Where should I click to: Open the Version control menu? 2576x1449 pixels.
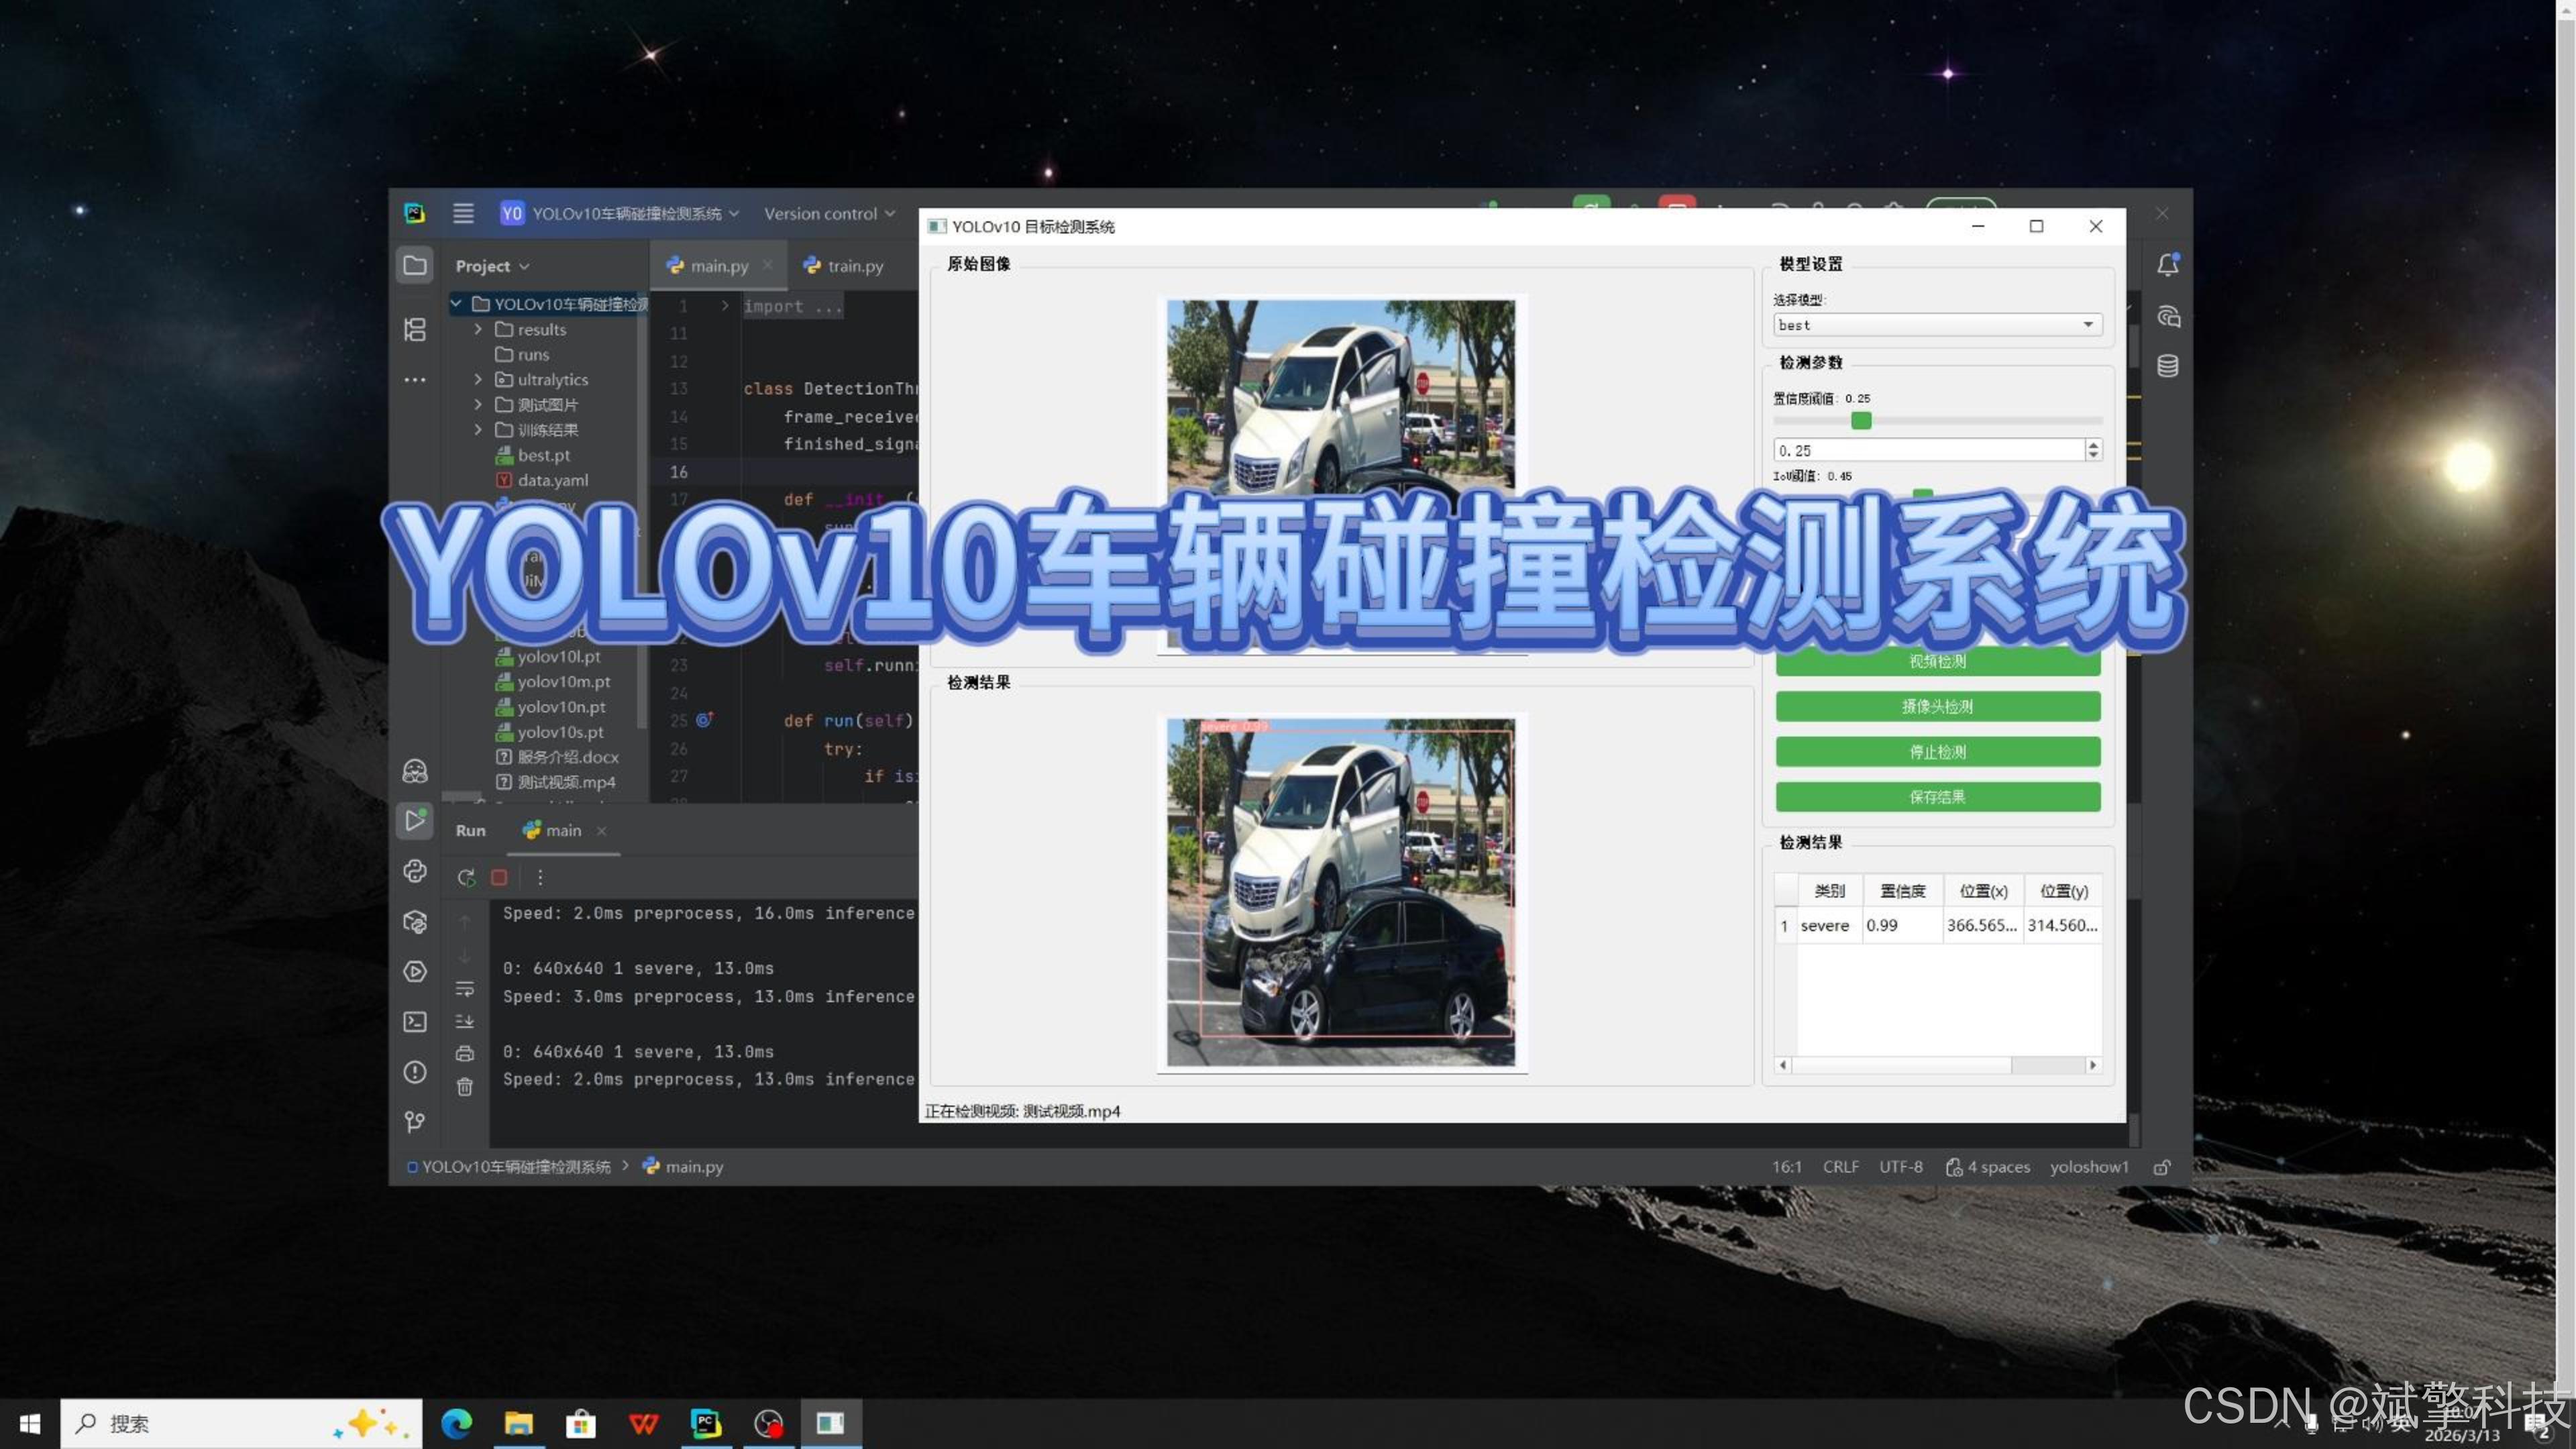click(x=829, y=213)
